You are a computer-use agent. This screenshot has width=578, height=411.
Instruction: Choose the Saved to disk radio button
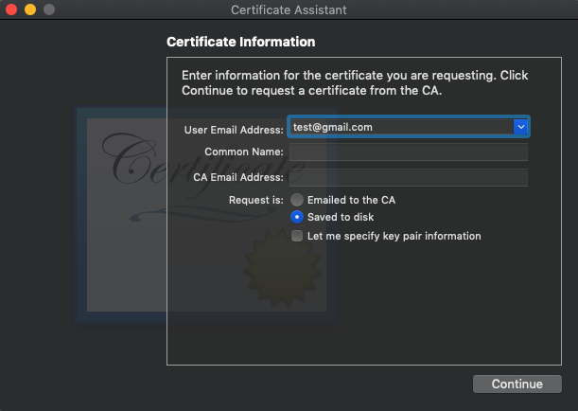[x=298, y=218]
